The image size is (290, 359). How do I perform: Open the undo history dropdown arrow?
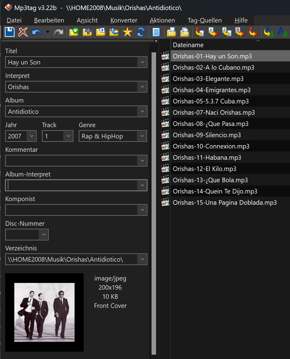click(47, 32)
